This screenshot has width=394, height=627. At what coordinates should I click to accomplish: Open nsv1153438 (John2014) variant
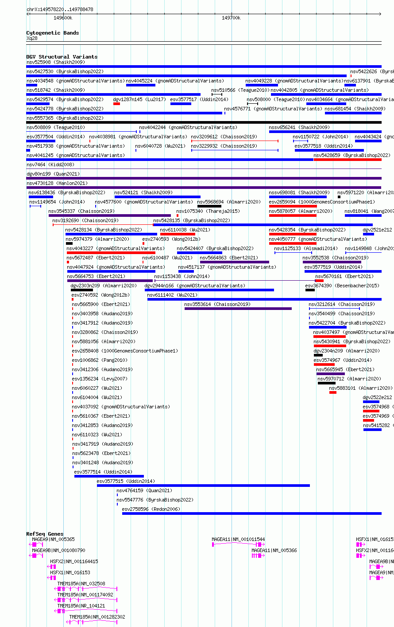point(182,276)
